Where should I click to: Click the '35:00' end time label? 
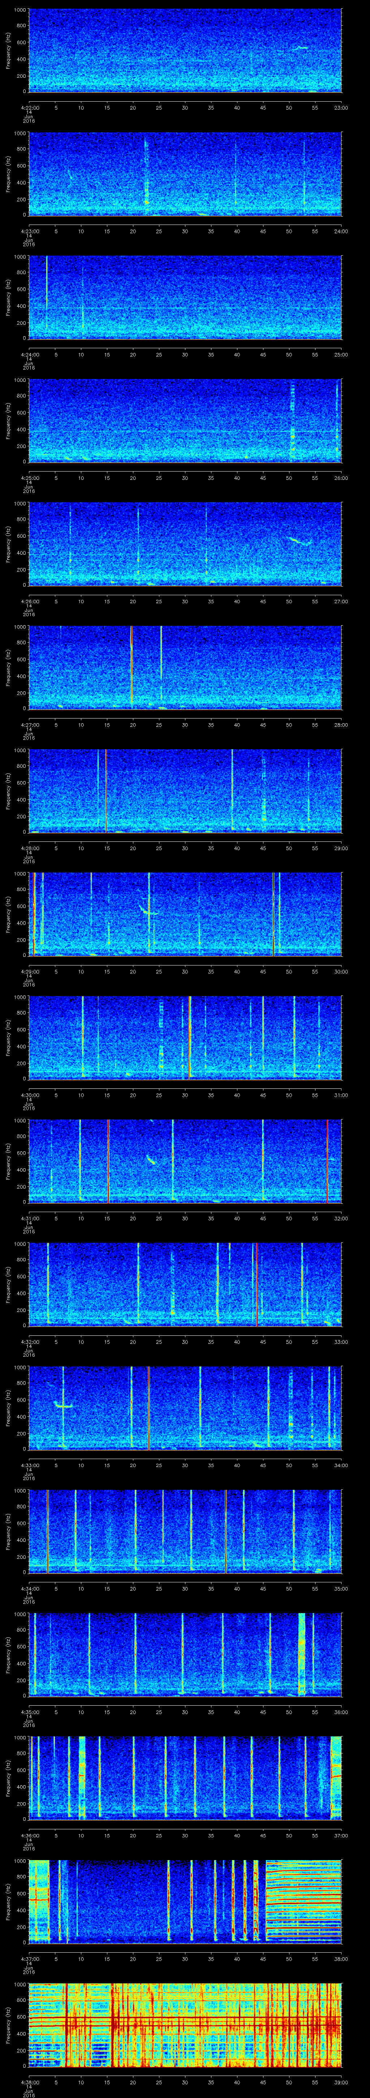point(341,1588)
